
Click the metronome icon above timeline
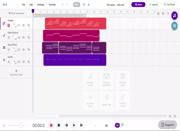(158, 13)
